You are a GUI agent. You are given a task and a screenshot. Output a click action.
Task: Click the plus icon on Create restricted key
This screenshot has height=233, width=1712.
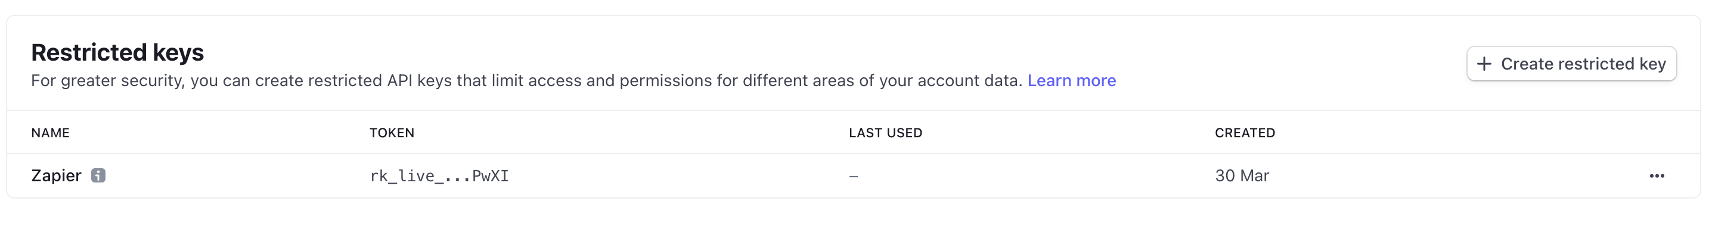1484,64
